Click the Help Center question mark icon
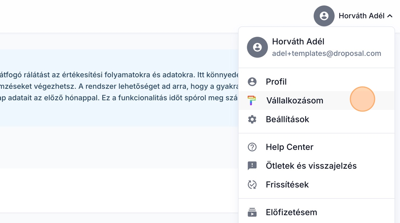 pyautogui.click(x=252, y=147)
